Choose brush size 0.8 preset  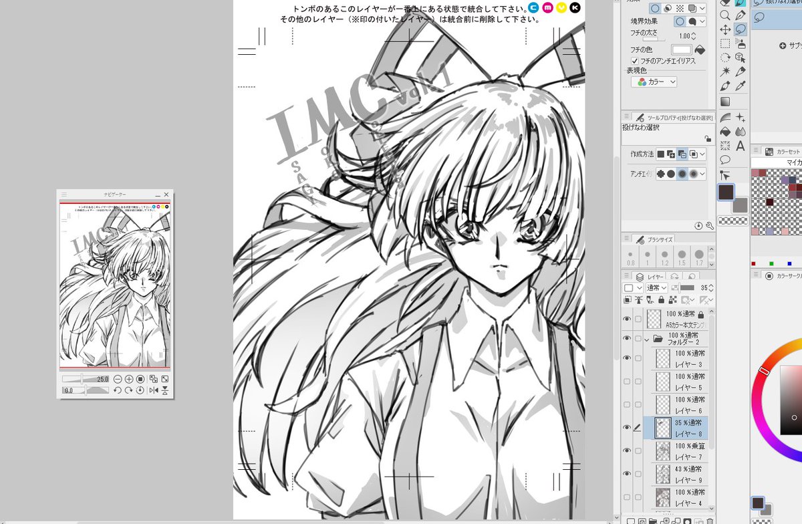pyautogui.click(x=630, y=257)
